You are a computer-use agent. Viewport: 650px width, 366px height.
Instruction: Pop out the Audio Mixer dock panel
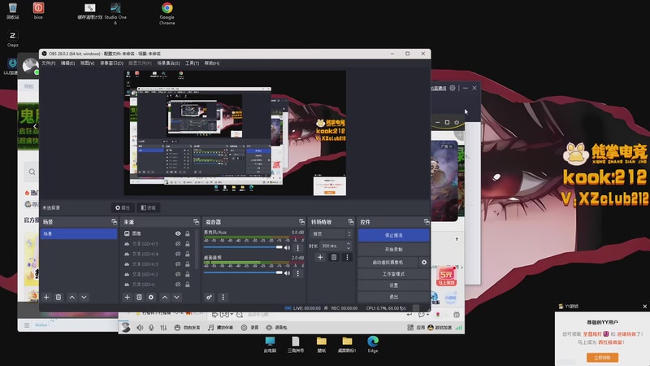click(301, 222)
